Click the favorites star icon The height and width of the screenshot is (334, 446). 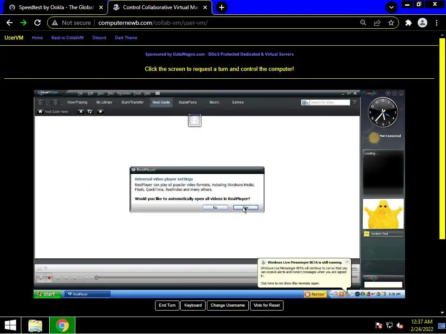coord(100,112)
